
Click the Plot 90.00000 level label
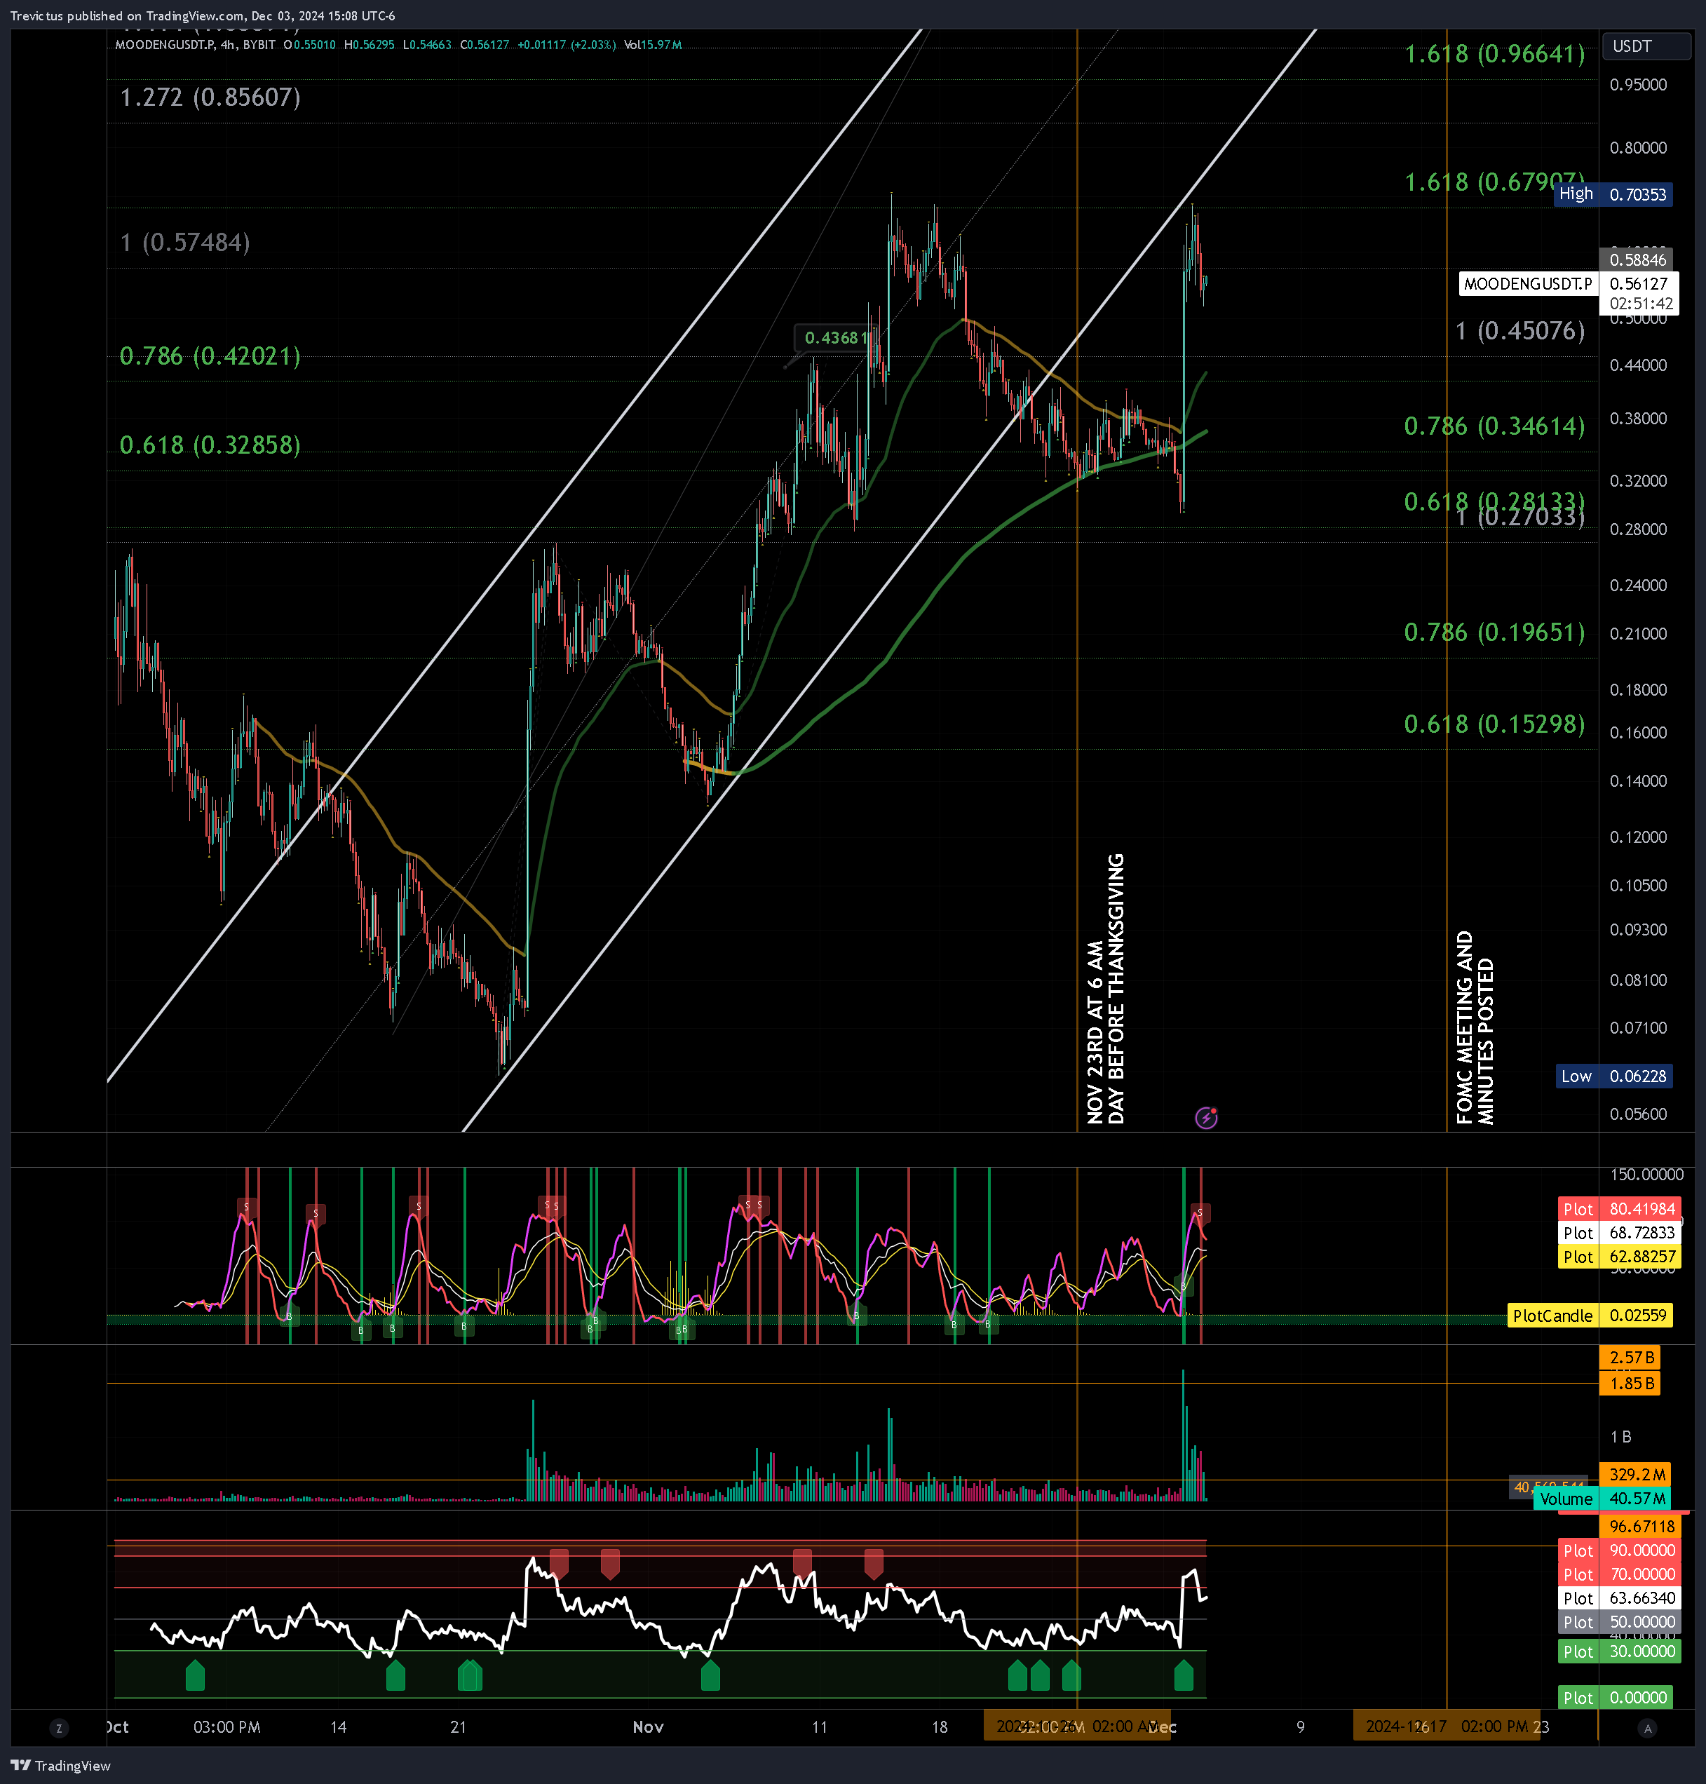(1618, 1550)
